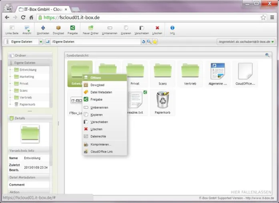Click the favorites star icon
279x203 pixels.
click(155, 42)
